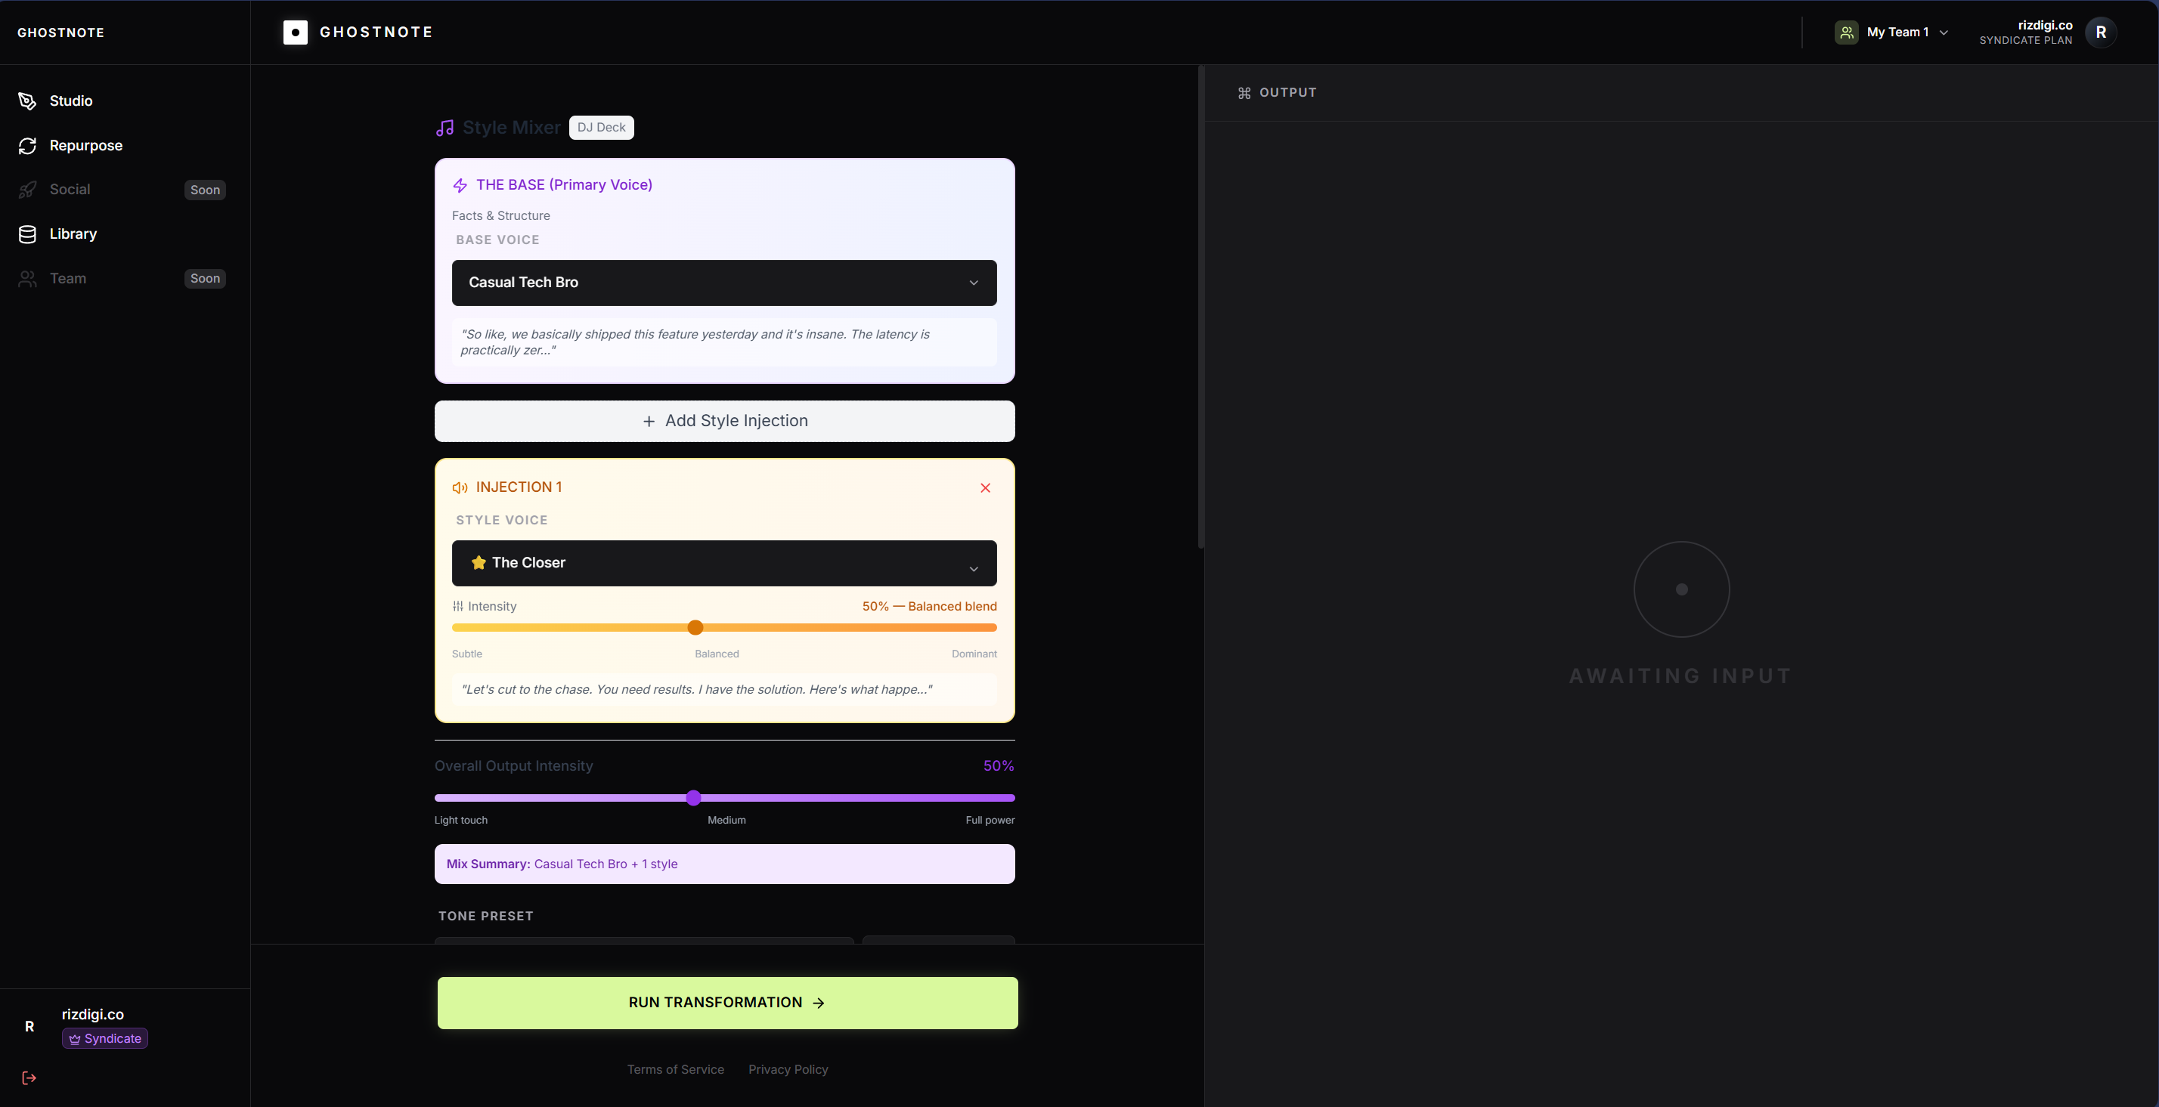2159x1107 pixels.
Task: Click the logout icon at bottom left
Action: point(29,1078)
